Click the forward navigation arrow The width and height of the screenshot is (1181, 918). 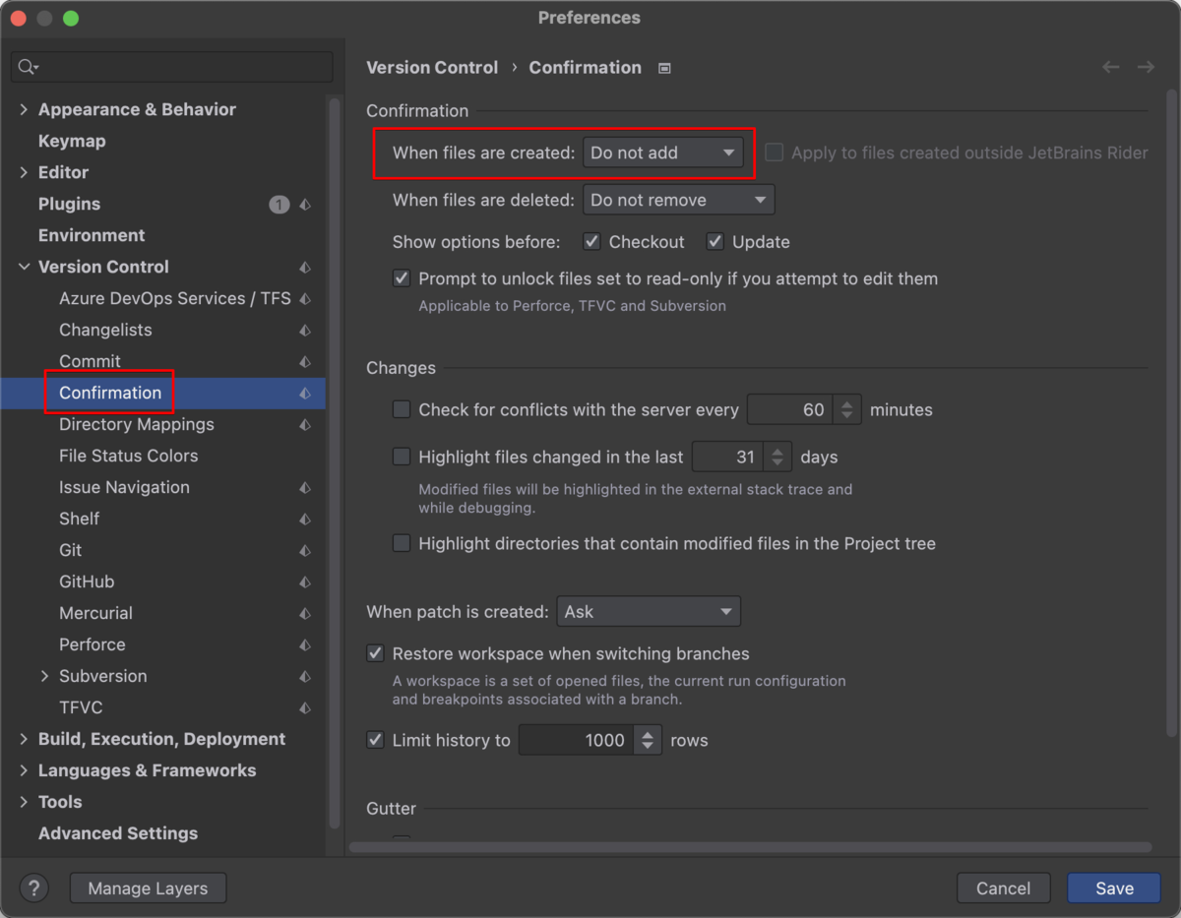1146,67
